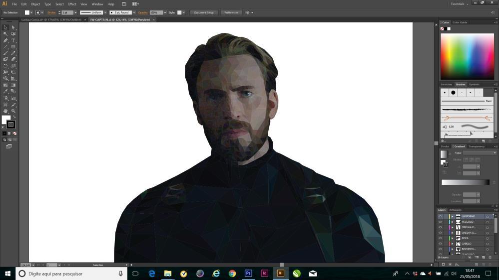Image resolution: width=499 pixels, height=280 pixels.
Task: Click the Windows search box 'Digite aqui para pesquisar'
Action: click(x=71, y=274)
